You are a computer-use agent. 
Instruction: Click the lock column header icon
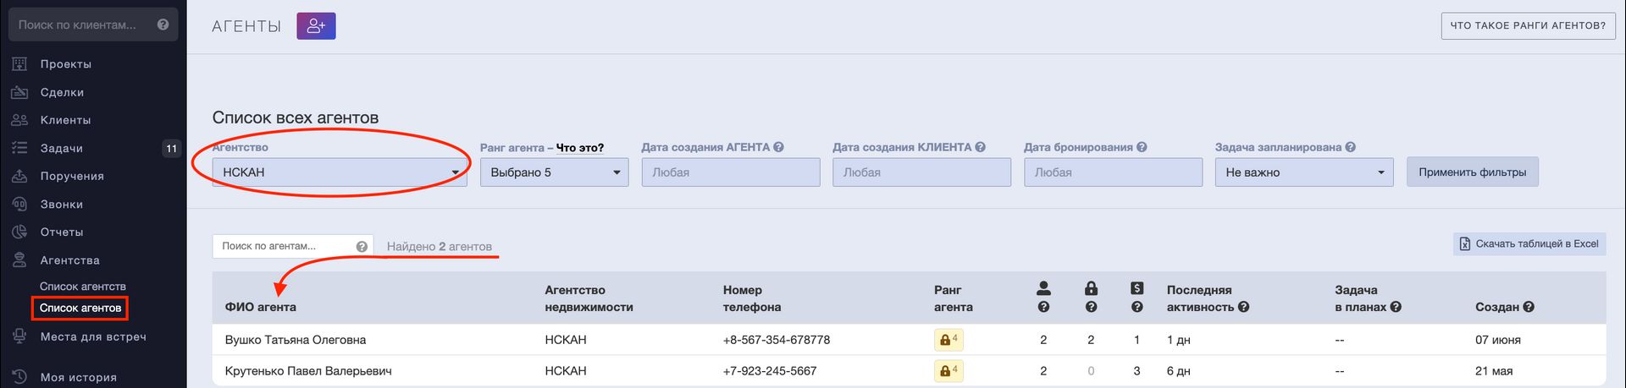tap(1091, 288)
